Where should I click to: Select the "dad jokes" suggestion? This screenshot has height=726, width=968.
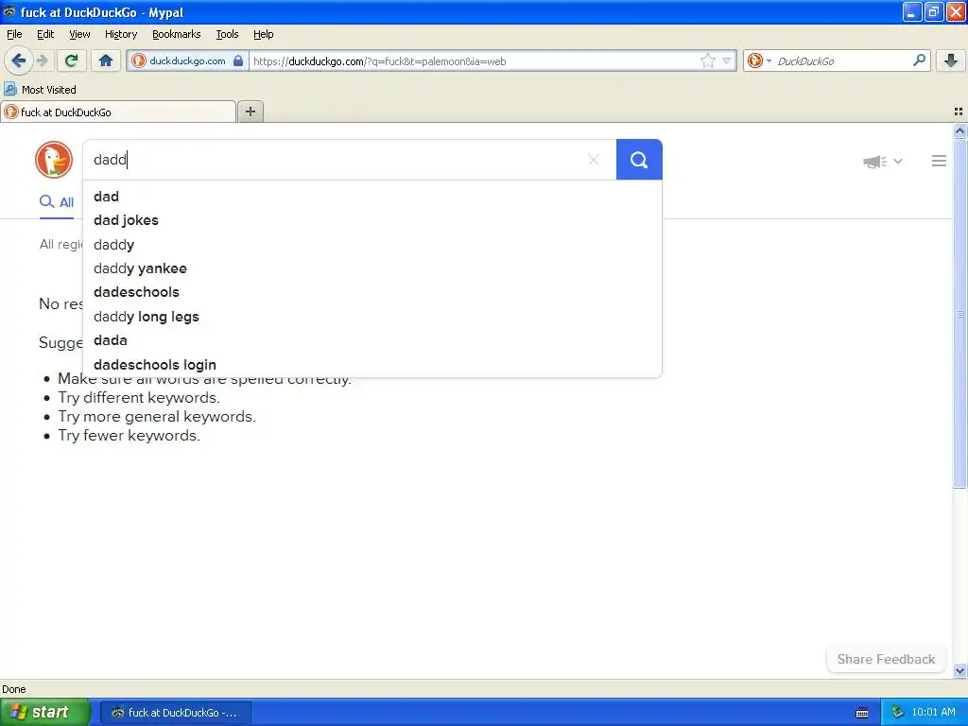(372, 220)
